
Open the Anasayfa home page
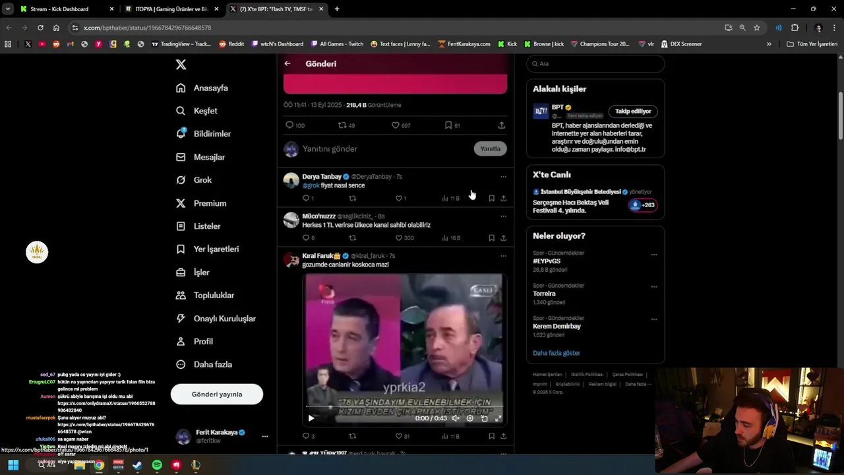point(202,88)
